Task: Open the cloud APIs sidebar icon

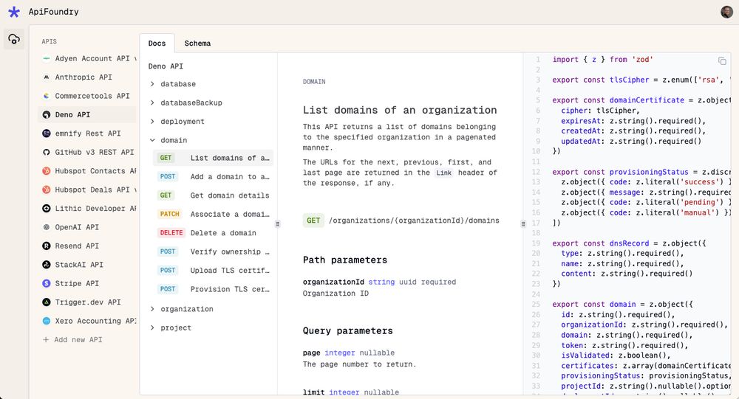Action: [14, 39]
